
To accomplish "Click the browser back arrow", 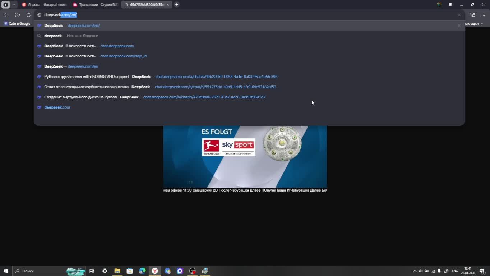I will coord(6,15).
